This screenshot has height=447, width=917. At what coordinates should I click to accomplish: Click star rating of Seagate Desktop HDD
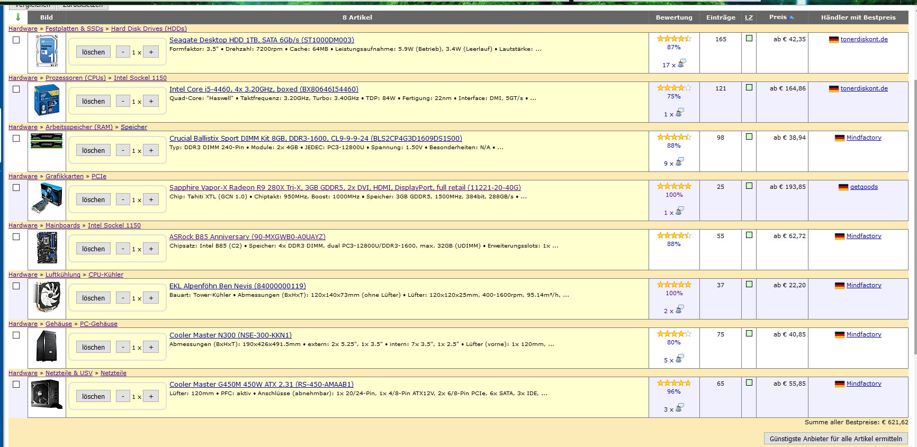674,39
